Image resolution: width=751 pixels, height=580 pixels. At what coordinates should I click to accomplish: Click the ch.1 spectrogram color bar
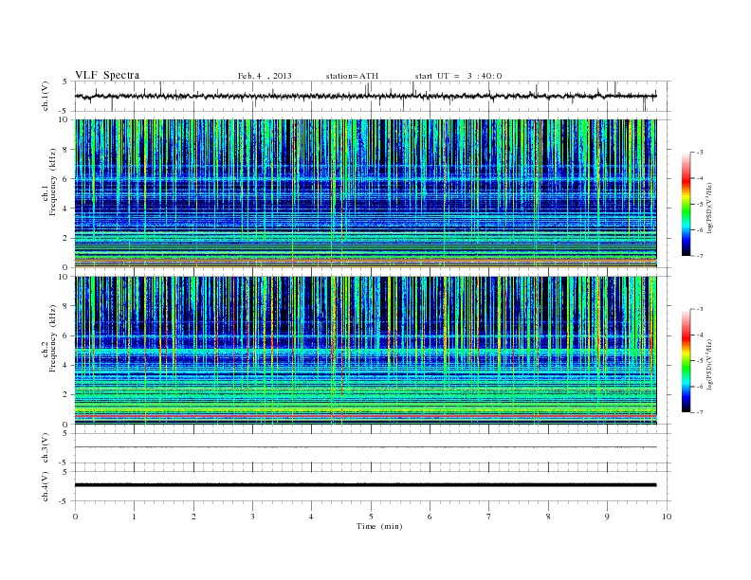point(687,204)
